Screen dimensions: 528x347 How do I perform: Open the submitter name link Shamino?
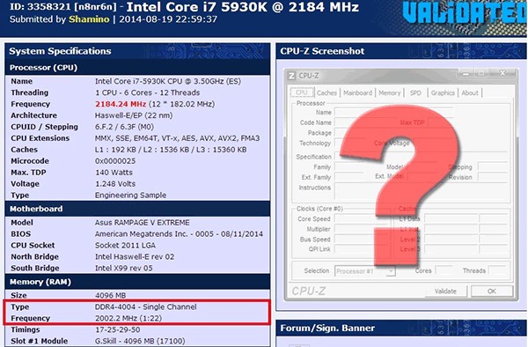point(89,19)
